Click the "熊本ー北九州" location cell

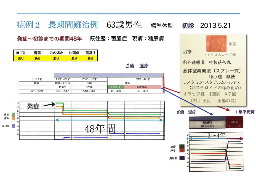click(x=63, y=83)
